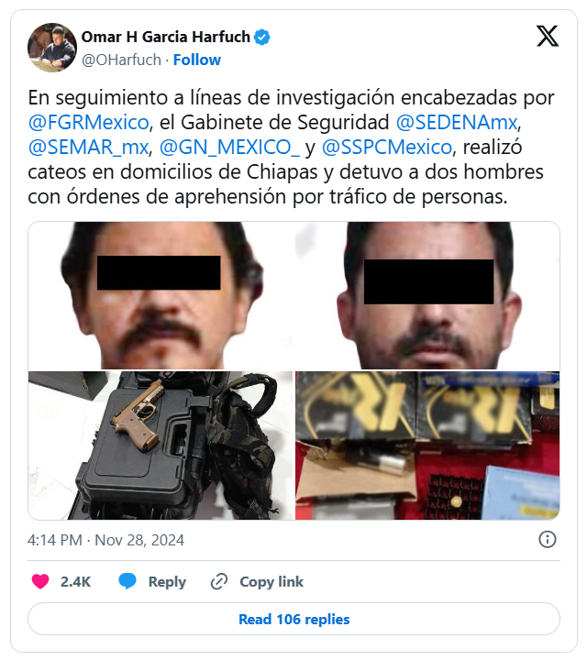Open the @SSPCMexico mention link
Image resolution: width=587 pixels, height=660 pixels.
(x=386, y=148)
